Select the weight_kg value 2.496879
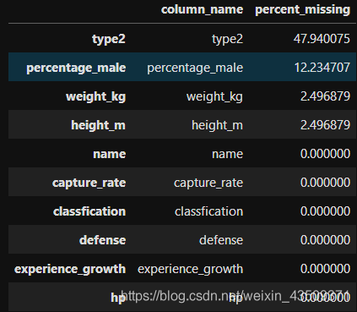The width and height of the screenshot is (357, 312). [x=325, y=96]
